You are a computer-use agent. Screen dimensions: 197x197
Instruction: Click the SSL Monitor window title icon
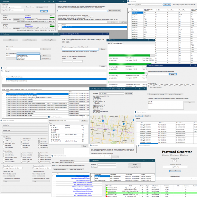91,160
